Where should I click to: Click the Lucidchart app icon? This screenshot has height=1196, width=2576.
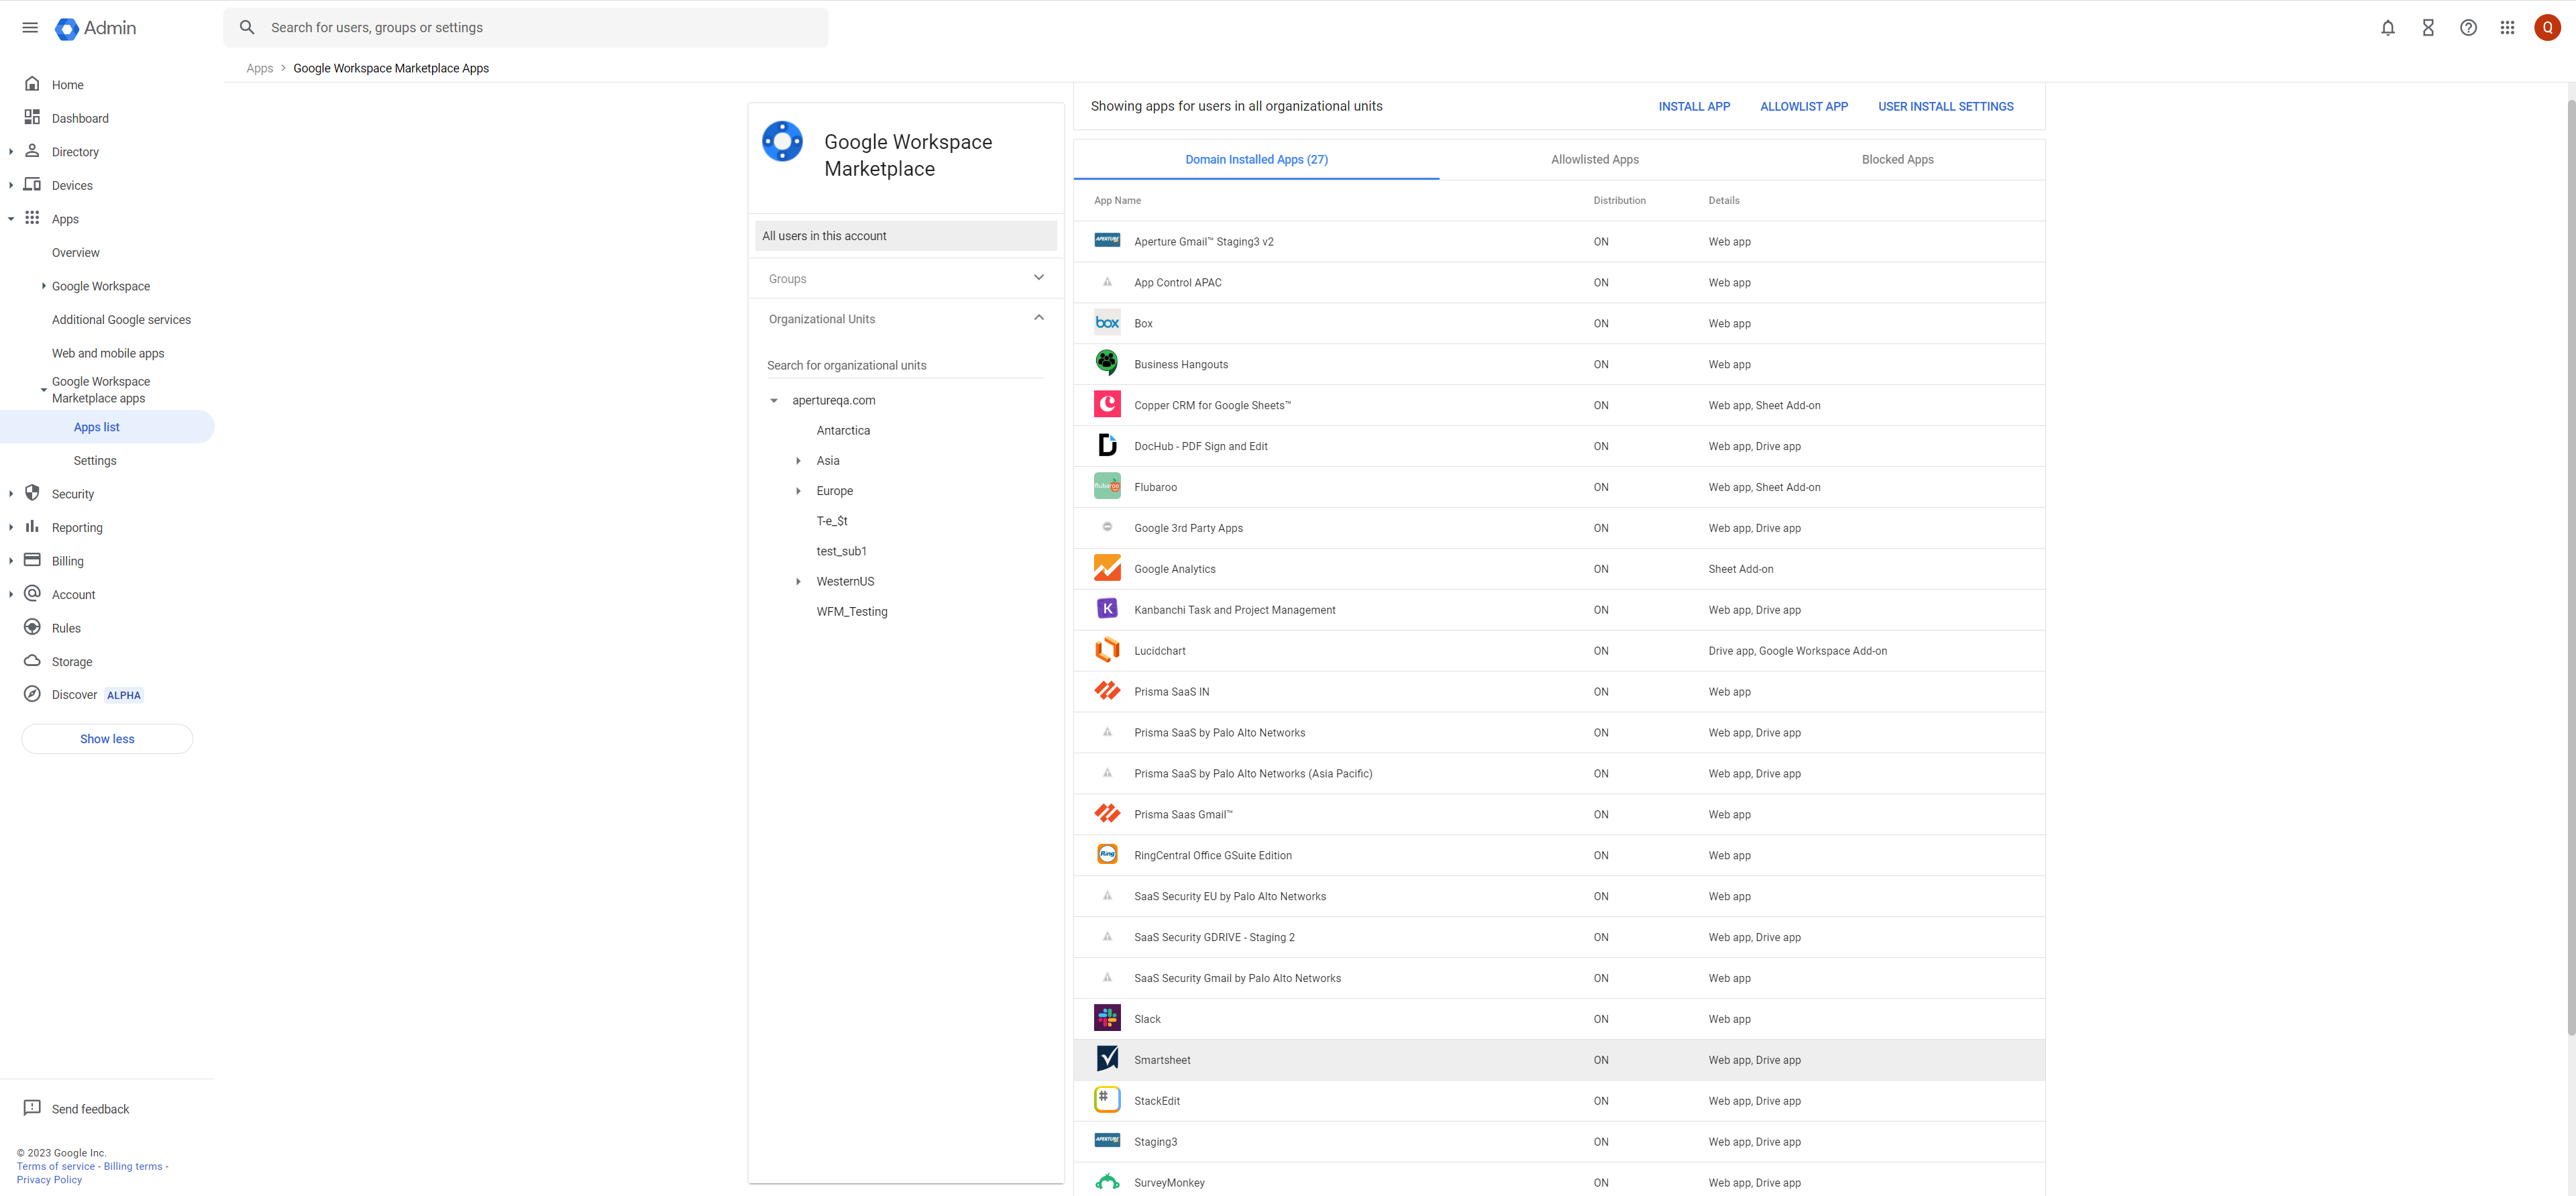coord(1107,650)
